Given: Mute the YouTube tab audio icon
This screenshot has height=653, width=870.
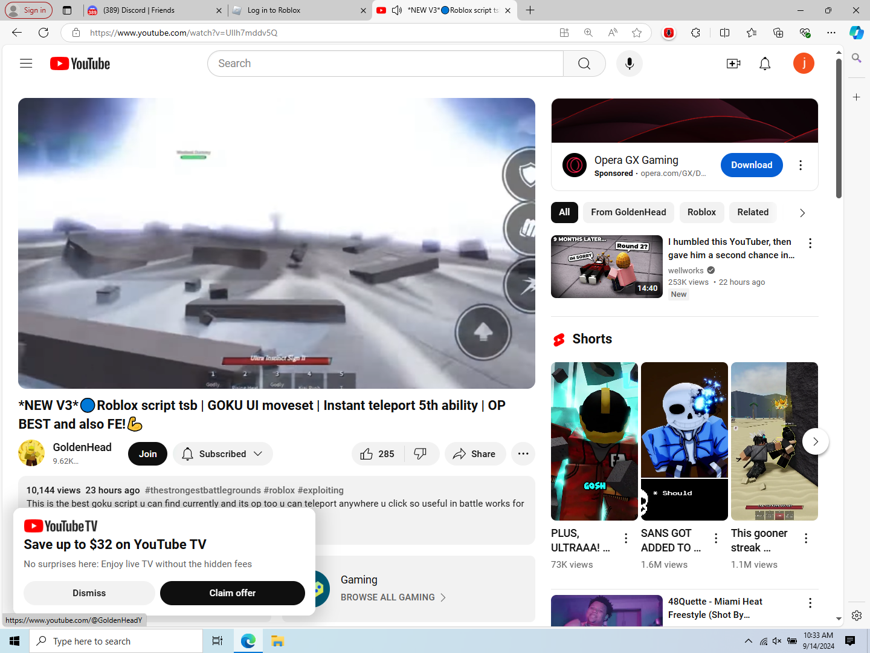Looking at the screenshot, I should click(397, 10).
